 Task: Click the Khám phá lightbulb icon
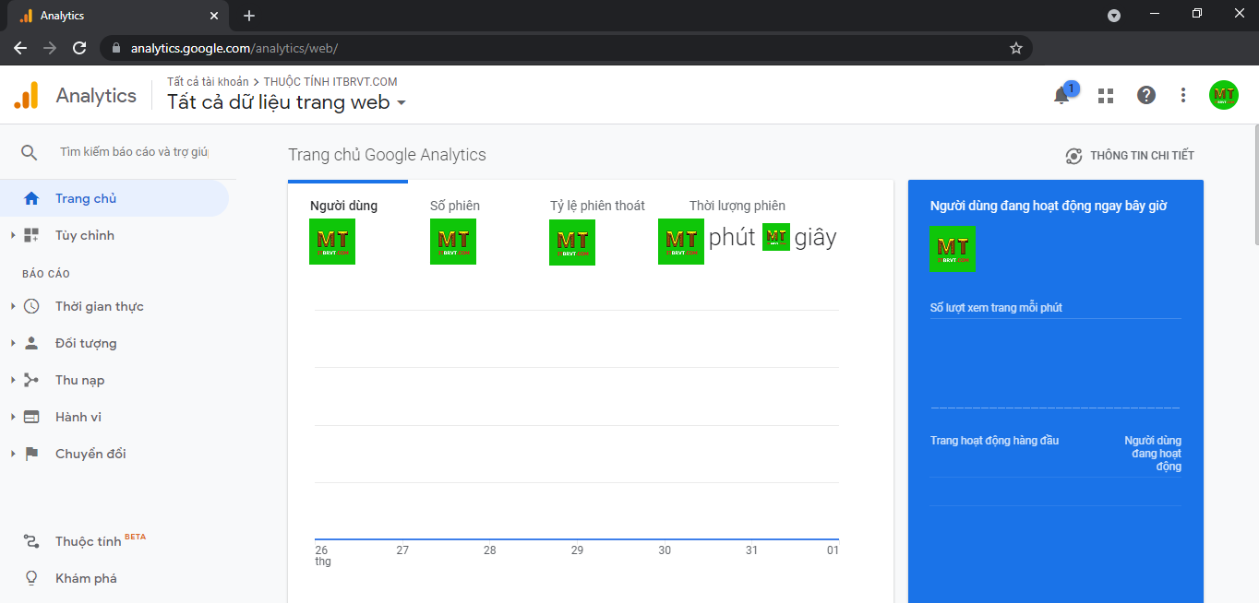(x=31, y=578)
